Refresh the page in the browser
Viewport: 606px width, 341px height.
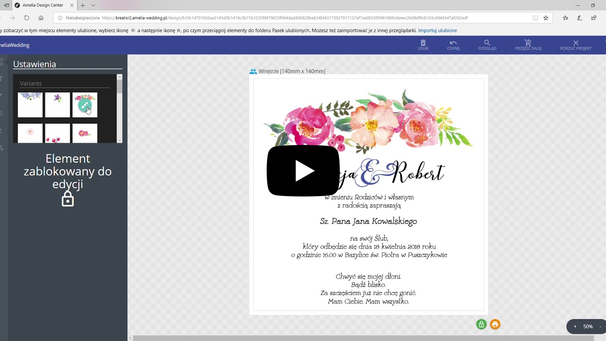coord(27,18)
